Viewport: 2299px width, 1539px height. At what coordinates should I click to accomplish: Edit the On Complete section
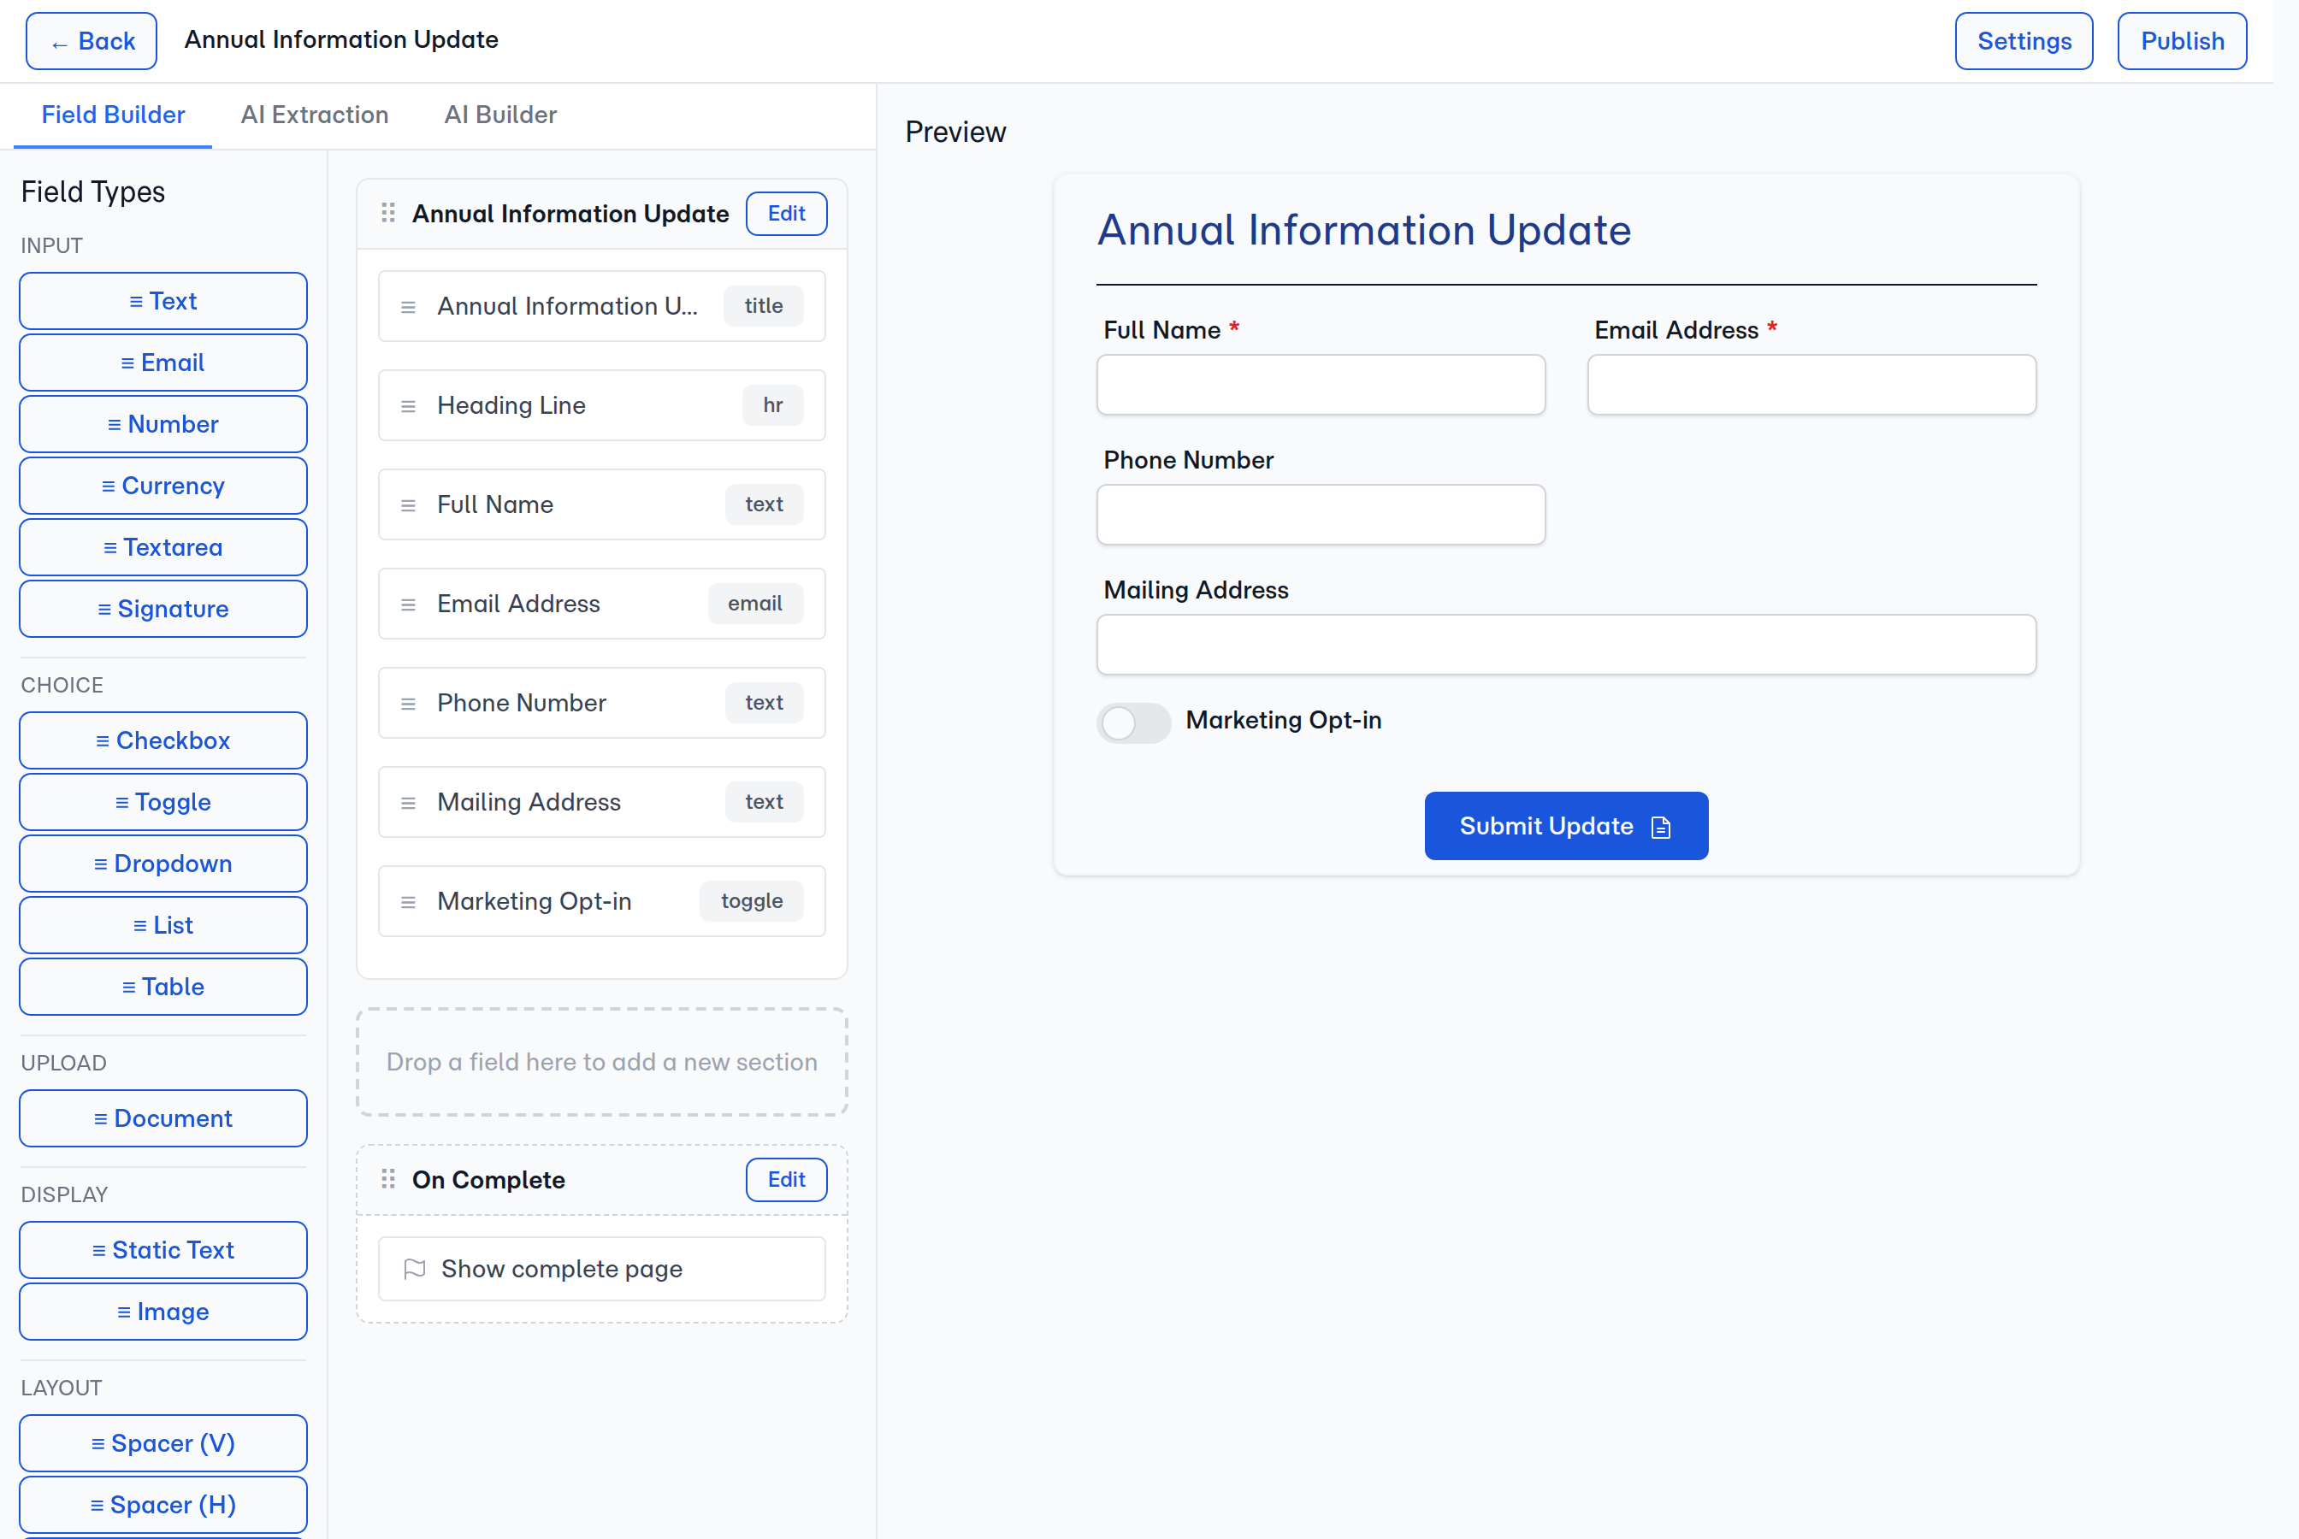(786, 1179)
